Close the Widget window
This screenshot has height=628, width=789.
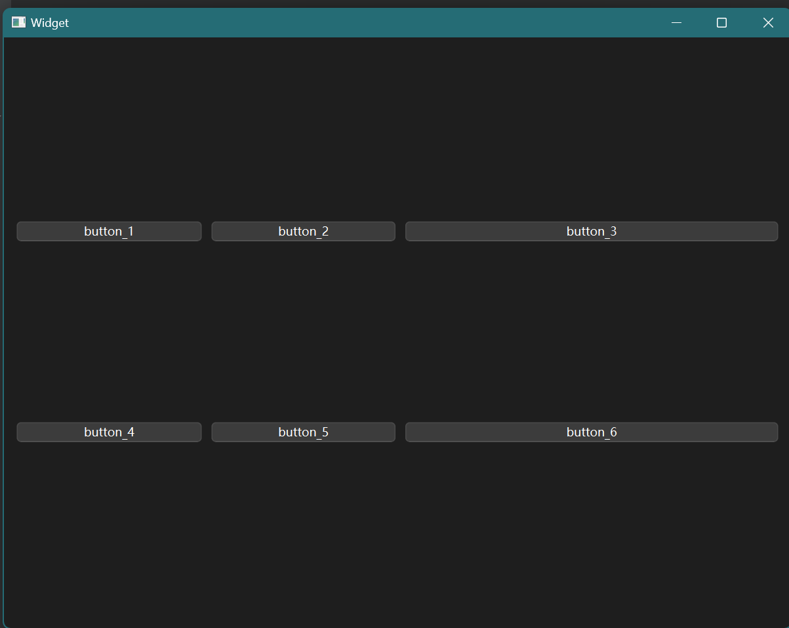pos(768,23)
